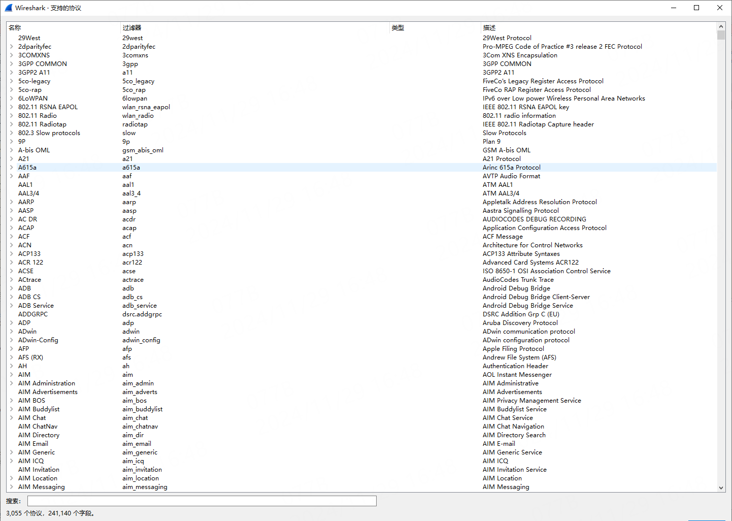Sort by the 名称 column header
Screen dimensions: 732x521
63,28
